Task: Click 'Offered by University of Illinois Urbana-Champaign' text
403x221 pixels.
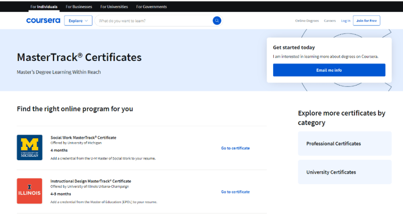Action: click(x=90, y=187)
